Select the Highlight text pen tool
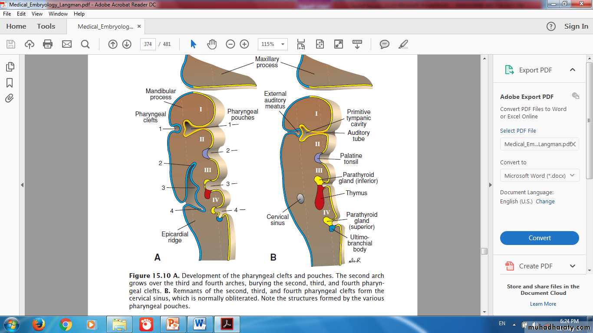 tap(403, 44)
